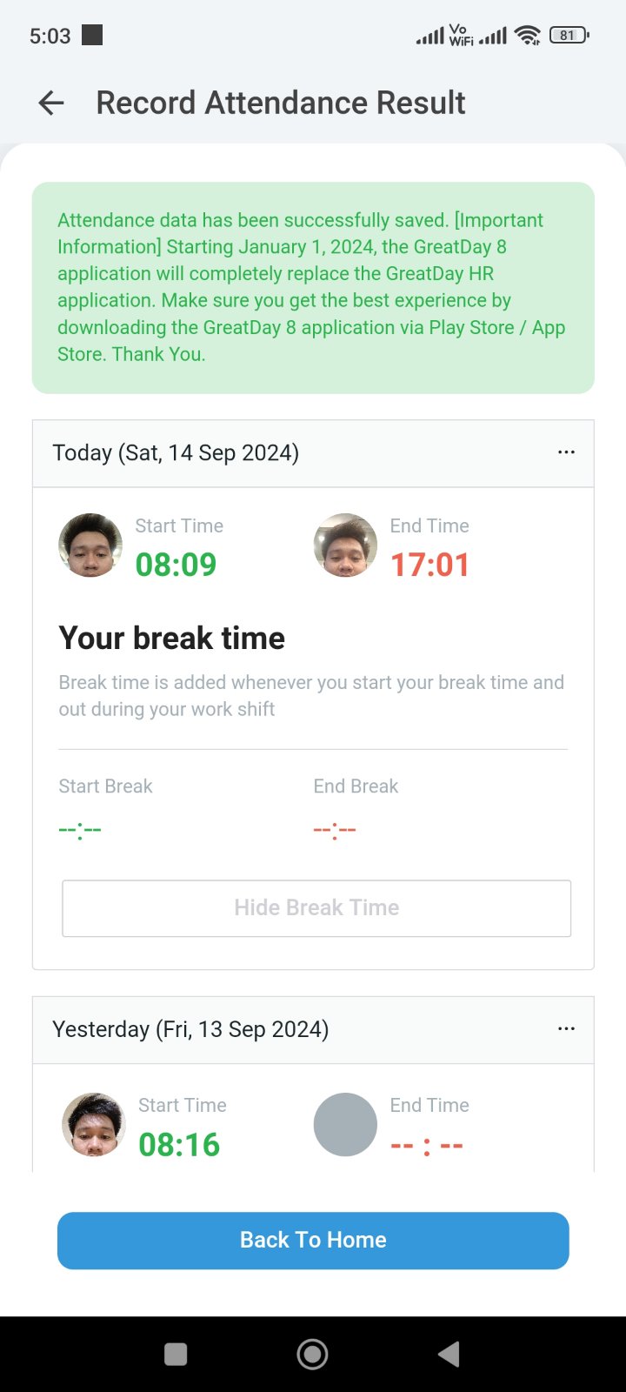
Task: Tap the Record Attendance Result title
Action: [x=281, y=103]
